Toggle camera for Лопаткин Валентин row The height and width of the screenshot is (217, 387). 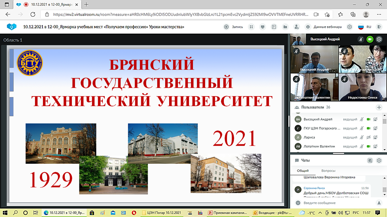[x=368, y=146]
